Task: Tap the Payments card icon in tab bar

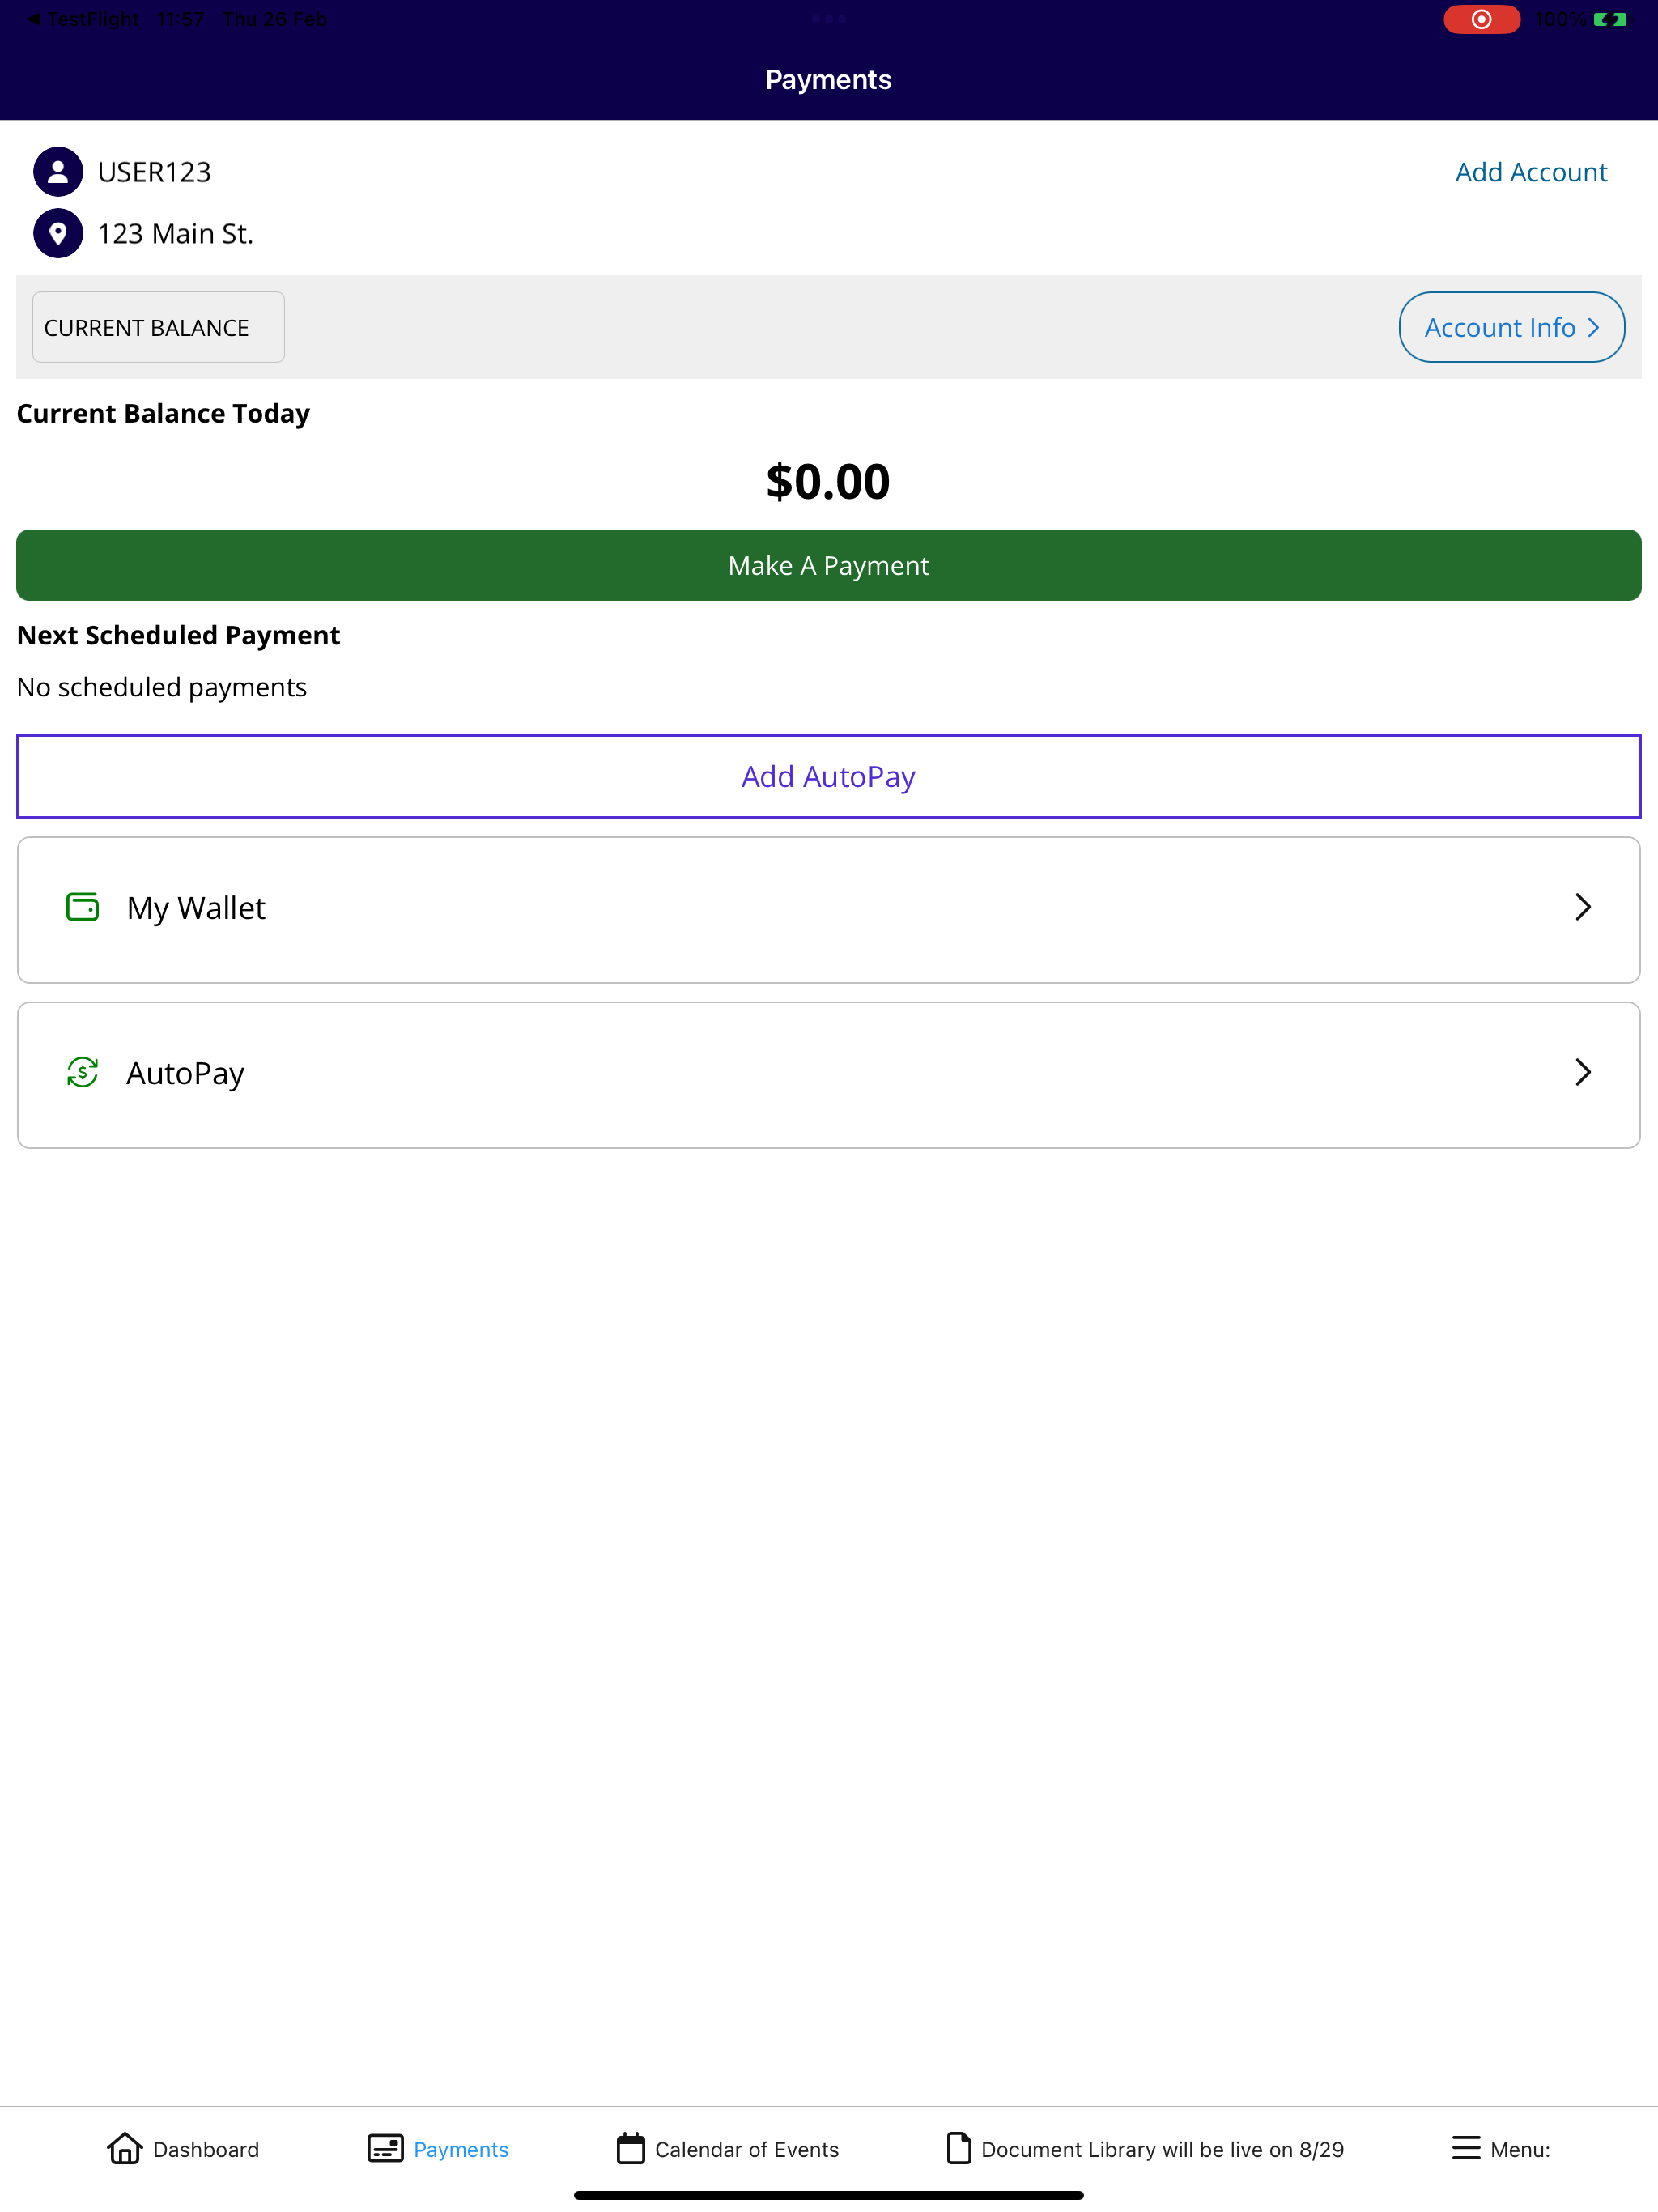Action: click(385, 2148)
